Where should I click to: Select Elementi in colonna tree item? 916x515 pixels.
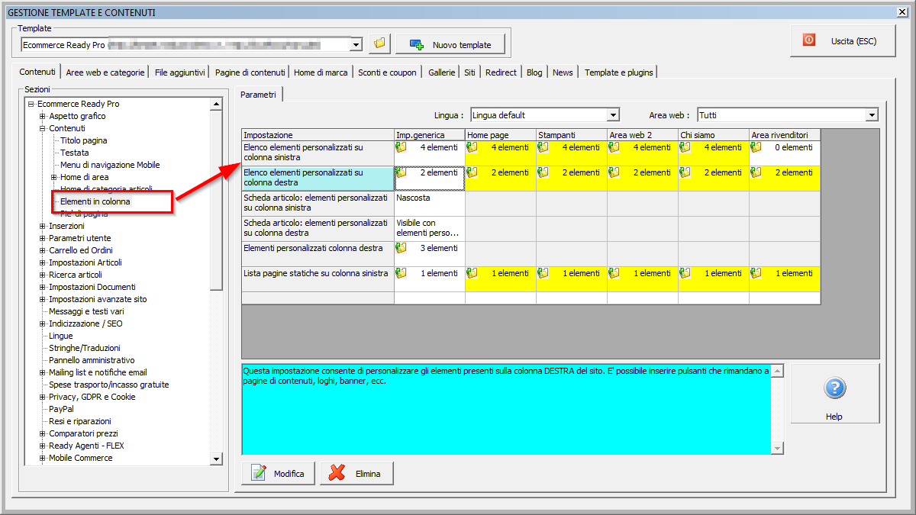(95, 201)
